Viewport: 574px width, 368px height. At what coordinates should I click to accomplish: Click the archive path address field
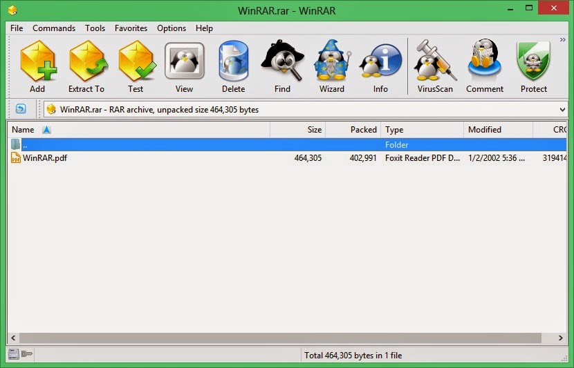pos(305,110)
